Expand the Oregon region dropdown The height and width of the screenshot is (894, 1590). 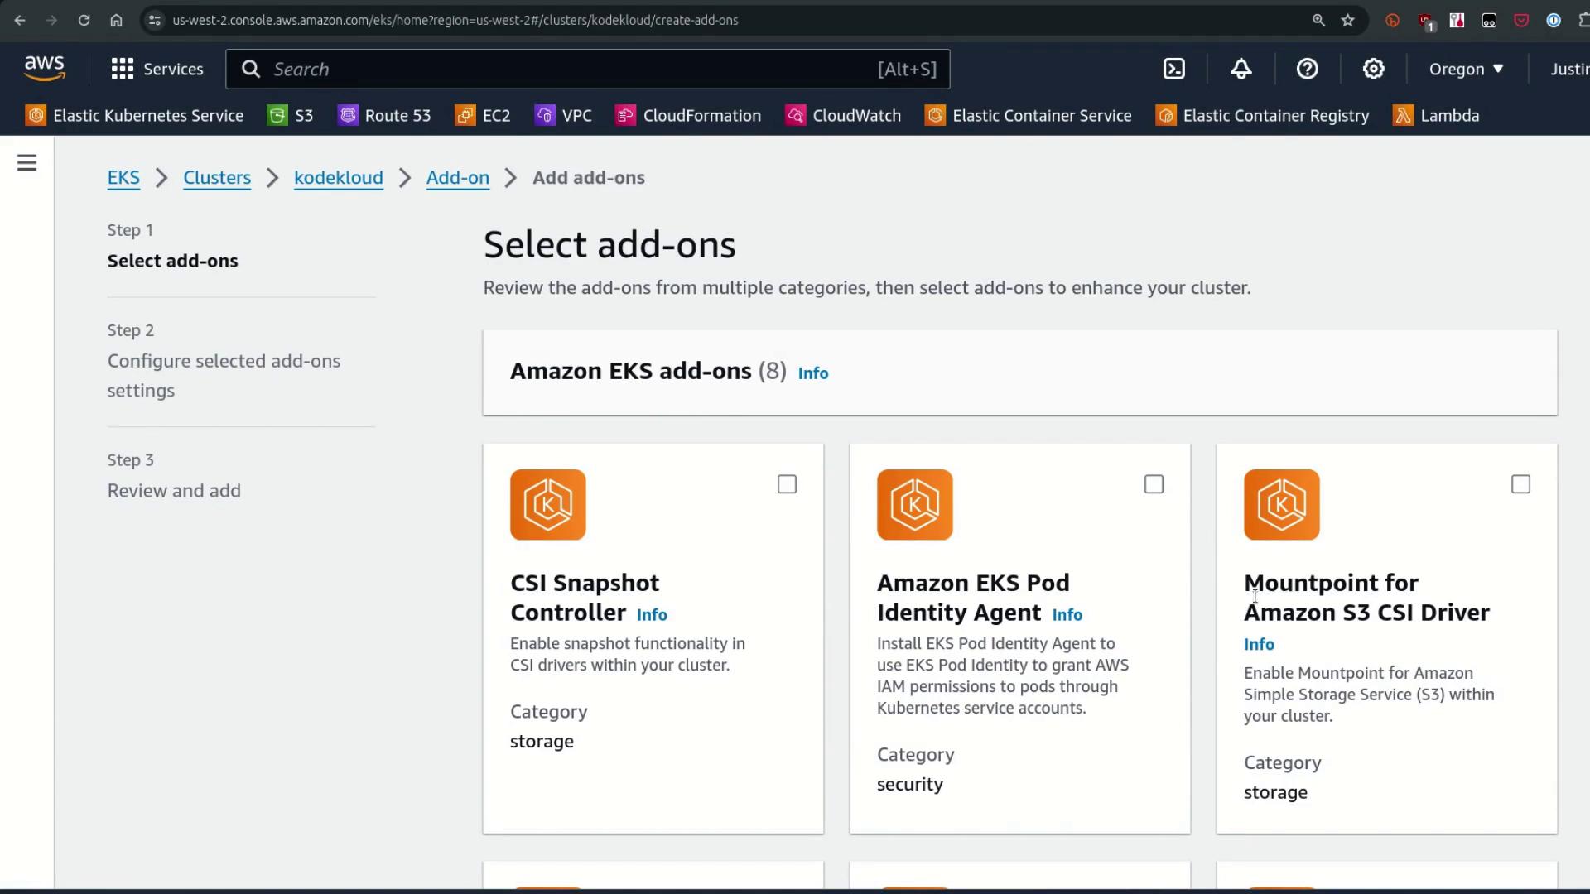point(1466,69)
